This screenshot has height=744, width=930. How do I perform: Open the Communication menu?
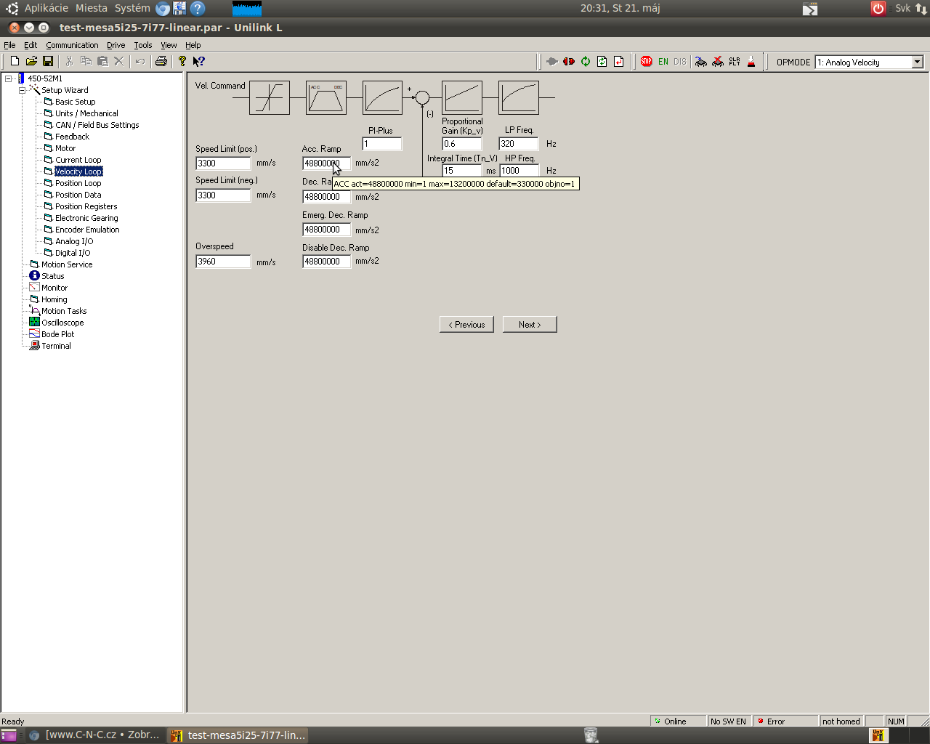coord(72,45)
